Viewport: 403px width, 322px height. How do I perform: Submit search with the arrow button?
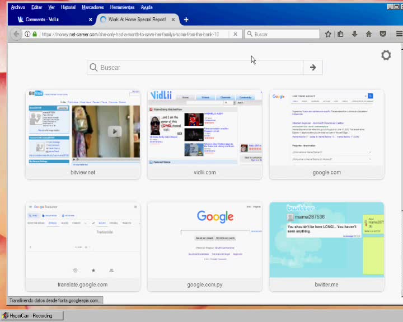pos(313,68)
